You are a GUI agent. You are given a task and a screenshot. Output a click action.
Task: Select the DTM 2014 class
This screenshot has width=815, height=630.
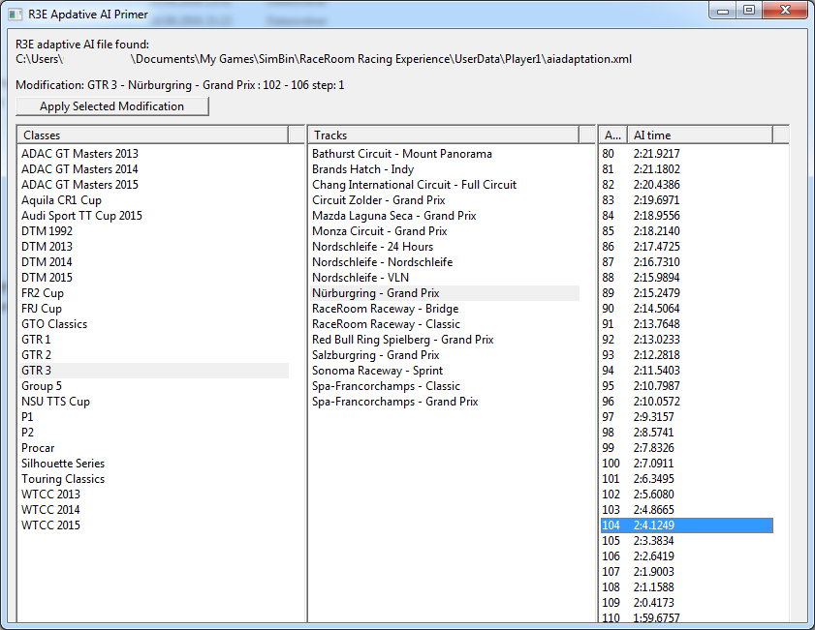(x=154, y=262)
